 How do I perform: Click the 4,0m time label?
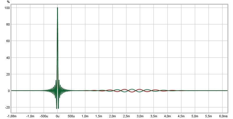click(x=167, y=116)
